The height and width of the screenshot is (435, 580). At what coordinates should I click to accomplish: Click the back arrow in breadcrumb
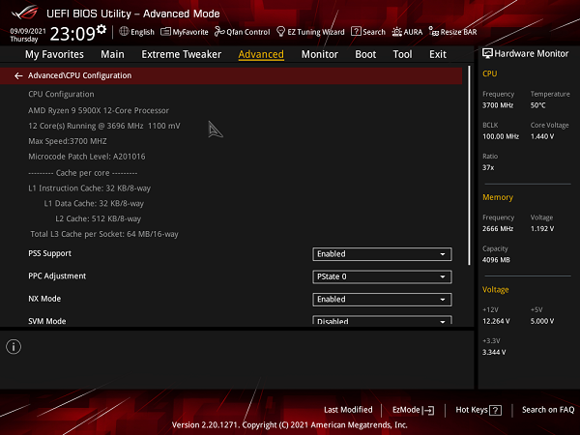pos(18,75)
